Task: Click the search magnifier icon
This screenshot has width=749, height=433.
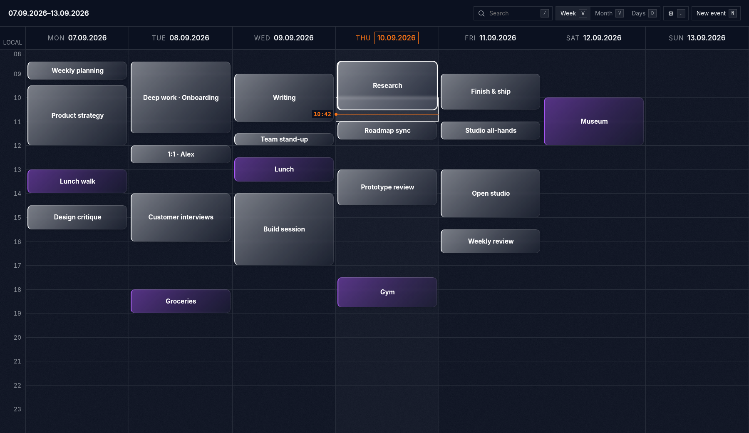Action: [x=481, y=13]
